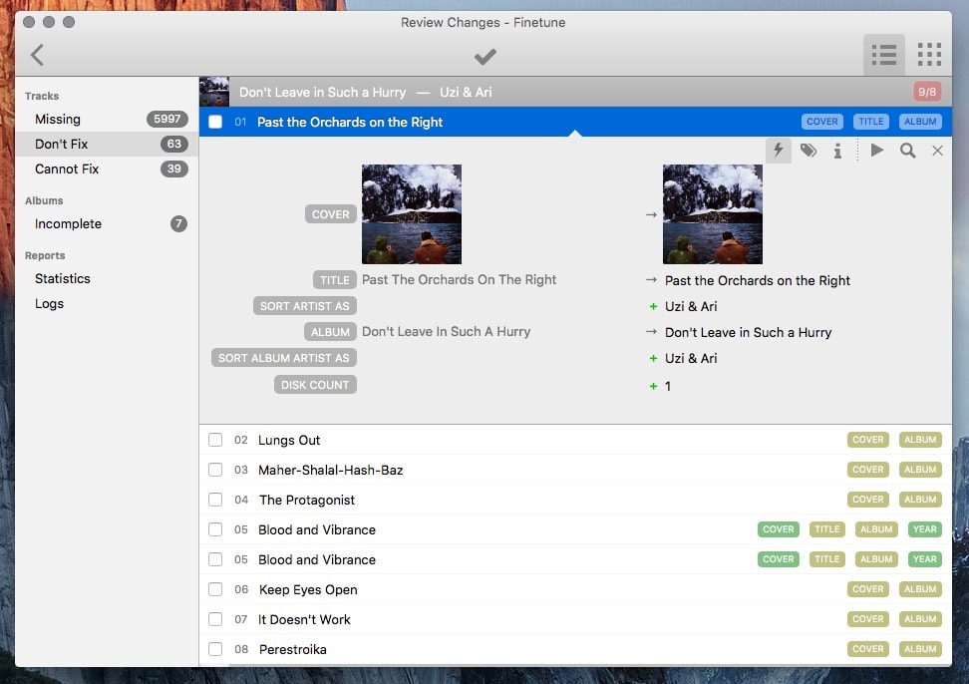Click the SORT ALBUM ARTIST AS label

click(284, 358)
